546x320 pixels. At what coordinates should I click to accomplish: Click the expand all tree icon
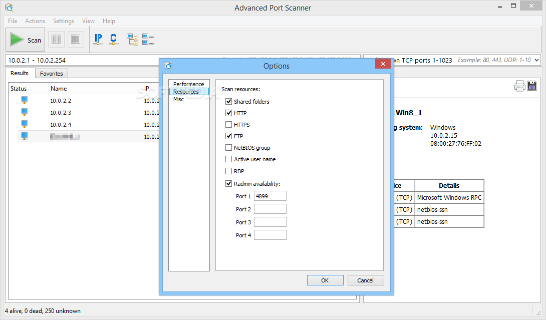click(x=132, y=40)
